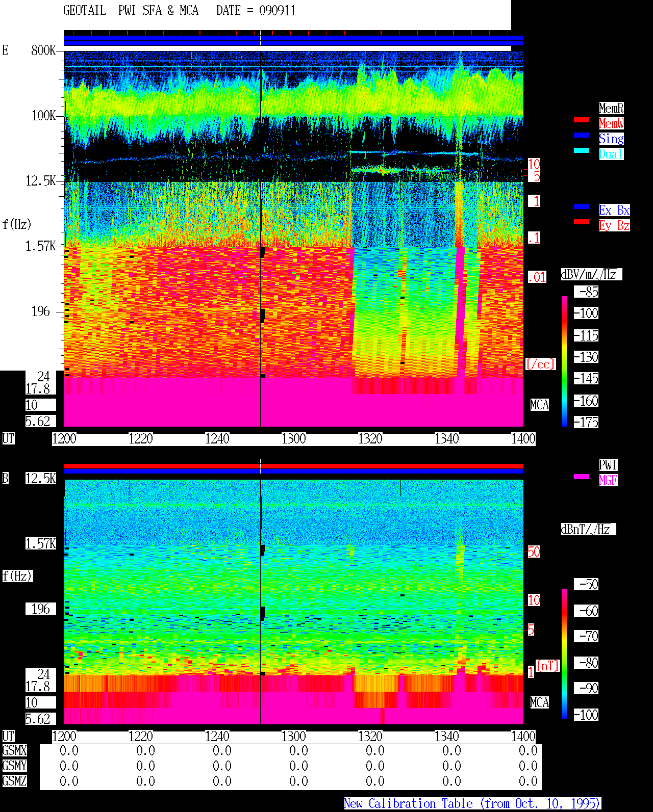
Task: Select the Dual legend label
Action: pos(611,154)
